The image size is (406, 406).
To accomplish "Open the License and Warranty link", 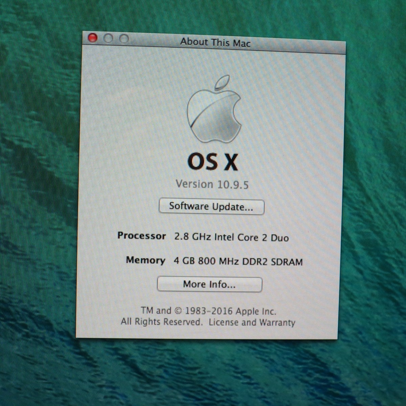I will pos(252,322).
